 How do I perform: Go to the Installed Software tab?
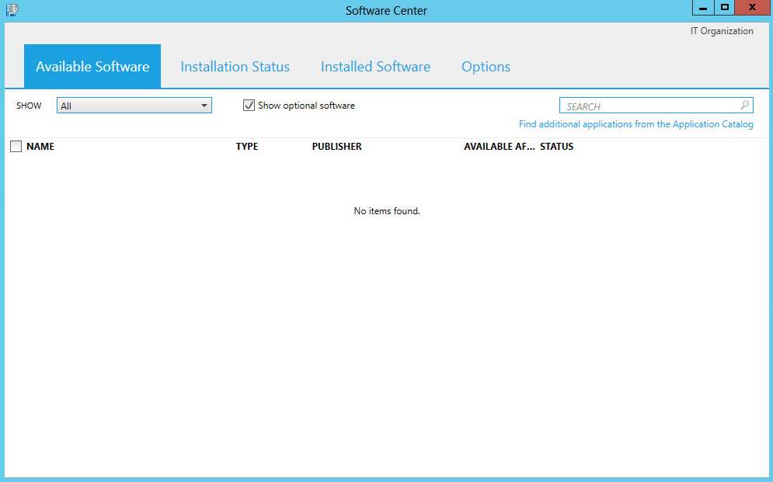pos(376,67)
